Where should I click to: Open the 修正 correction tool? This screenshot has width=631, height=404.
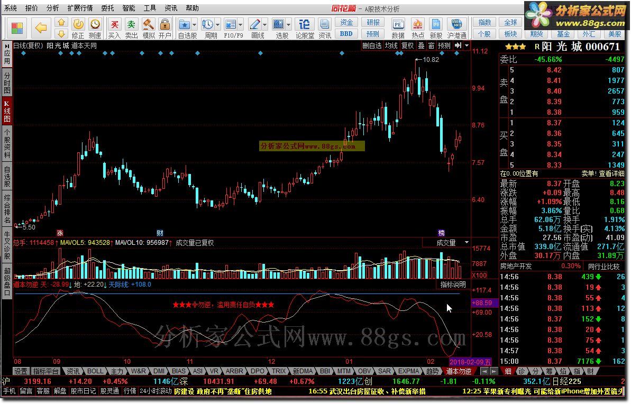(x=78, y=29)
